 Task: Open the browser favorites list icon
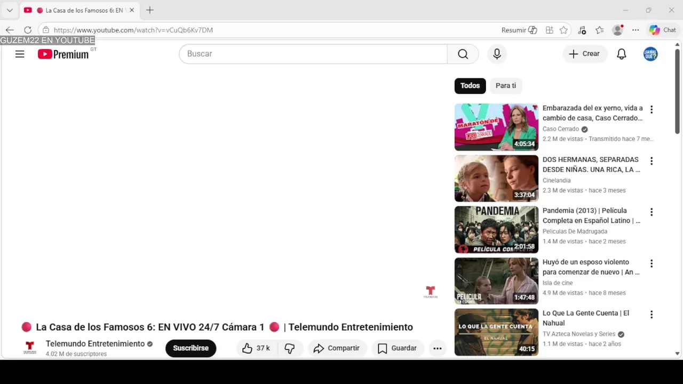600,30
